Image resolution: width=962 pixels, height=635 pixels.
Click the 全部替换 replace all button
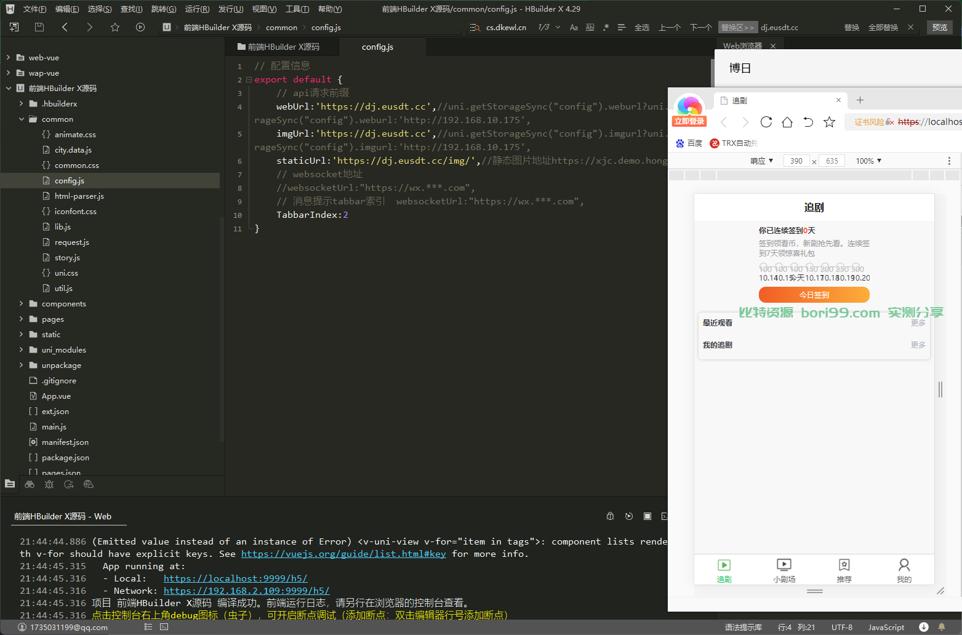pos(883,27)
